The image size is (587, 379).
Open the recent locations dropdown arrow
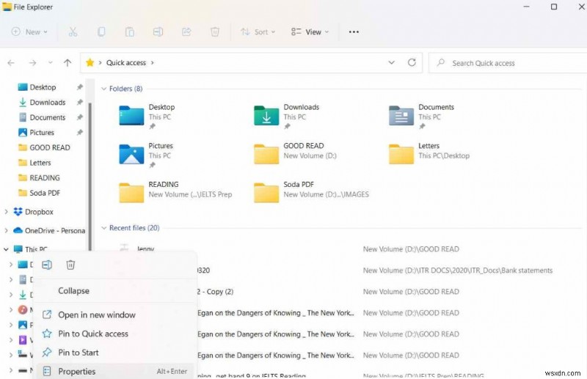pyautogui.click(x=50, y=63)
